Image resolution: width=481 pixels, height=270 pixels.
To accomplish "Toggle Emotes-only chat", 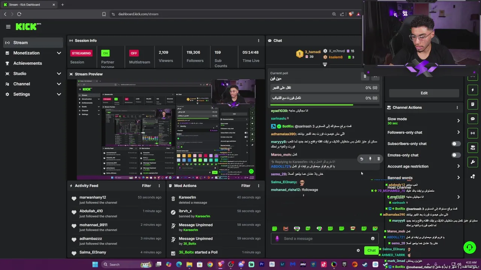I will (456, 155).
